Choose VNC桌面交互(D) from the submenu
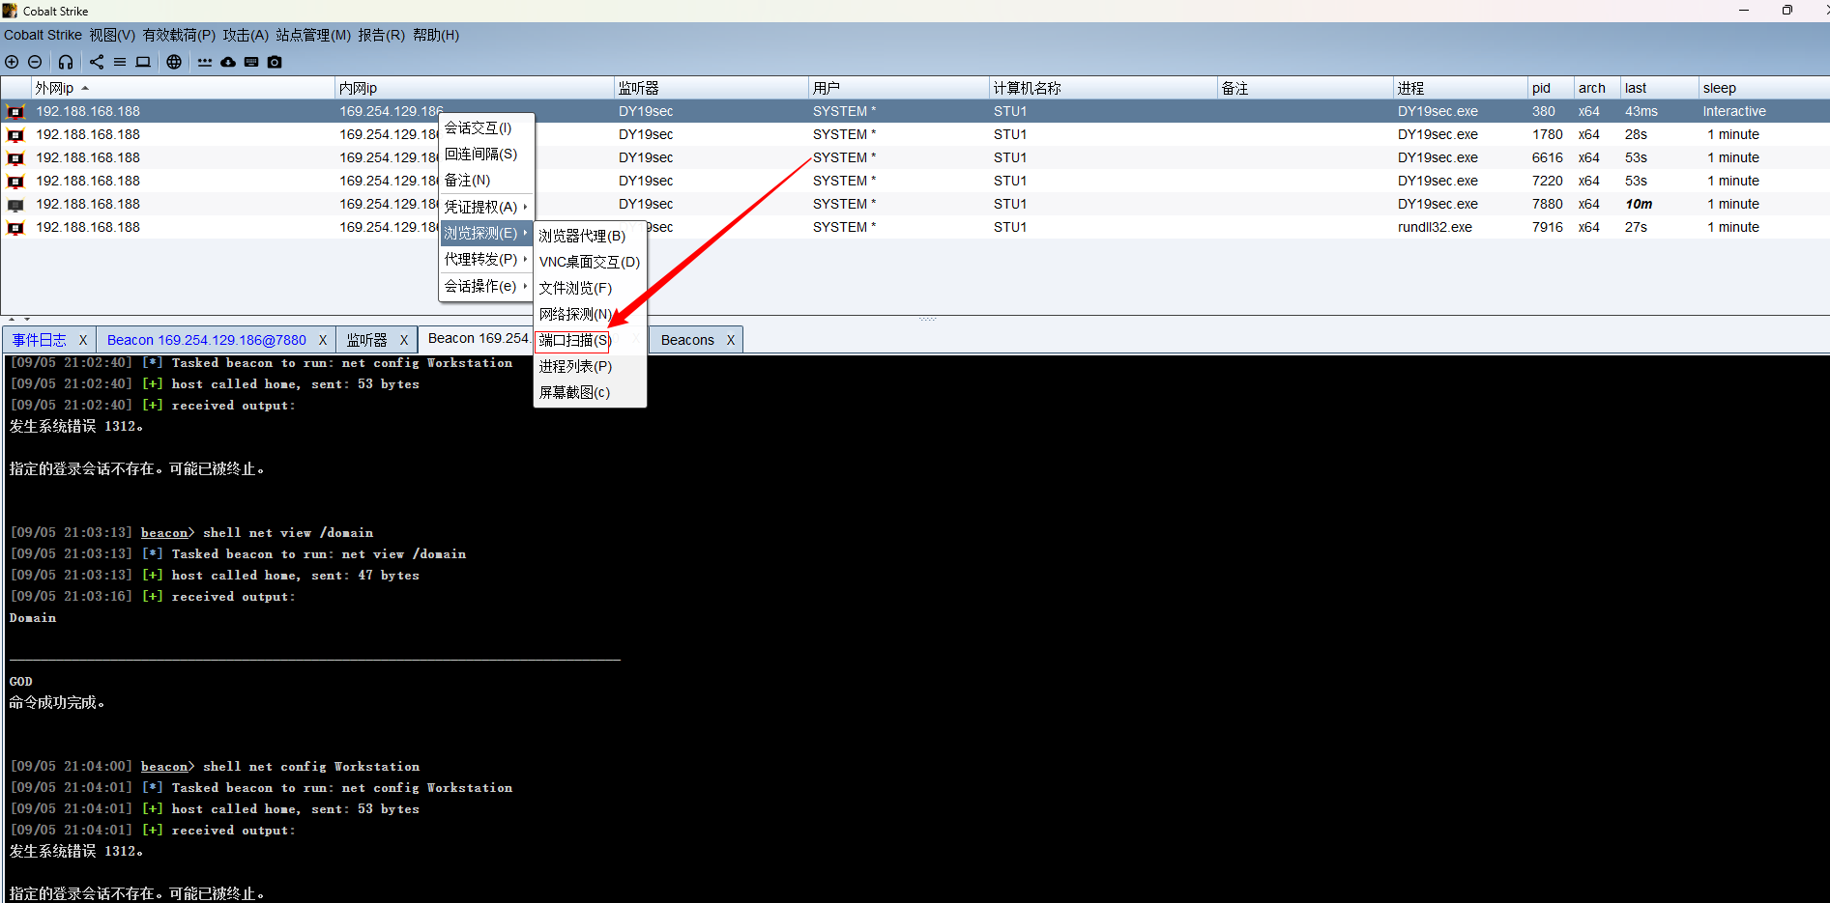The width and height of the screenshot is (1830, 903). [x=590, y=262]
